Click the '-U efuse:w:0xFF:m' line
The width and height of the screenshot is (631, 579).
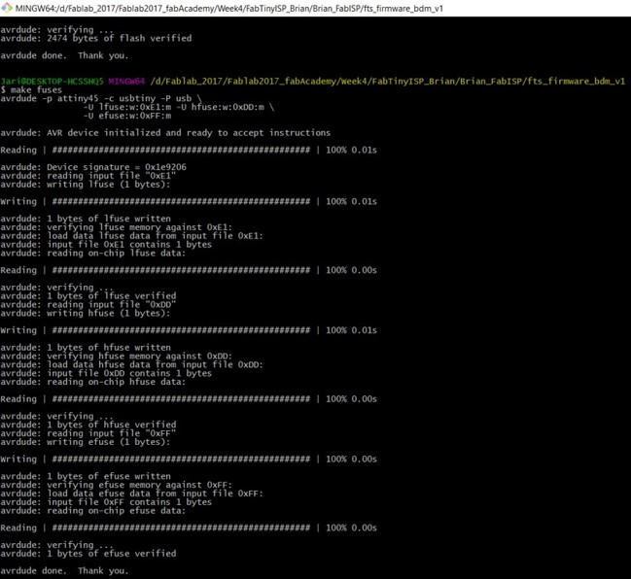127,116
